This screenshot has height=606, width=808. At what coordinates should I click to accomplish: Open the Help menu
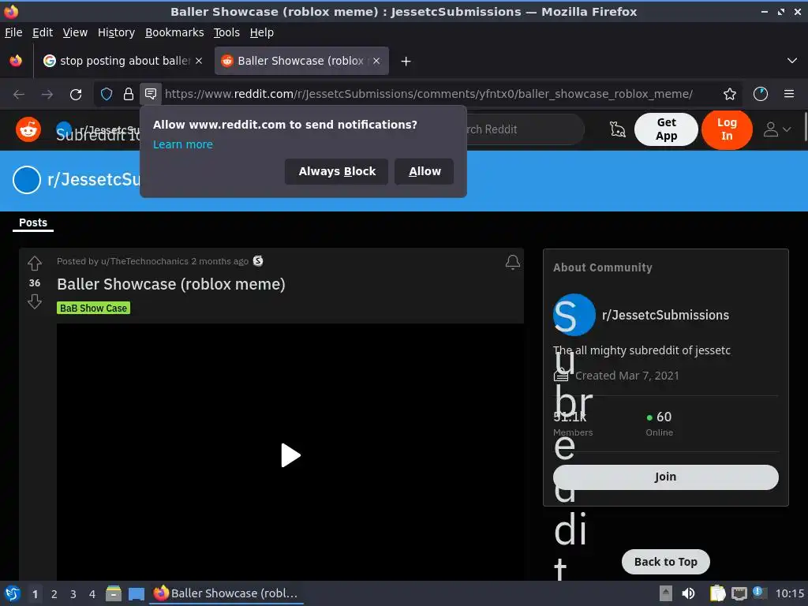point(261,32)
